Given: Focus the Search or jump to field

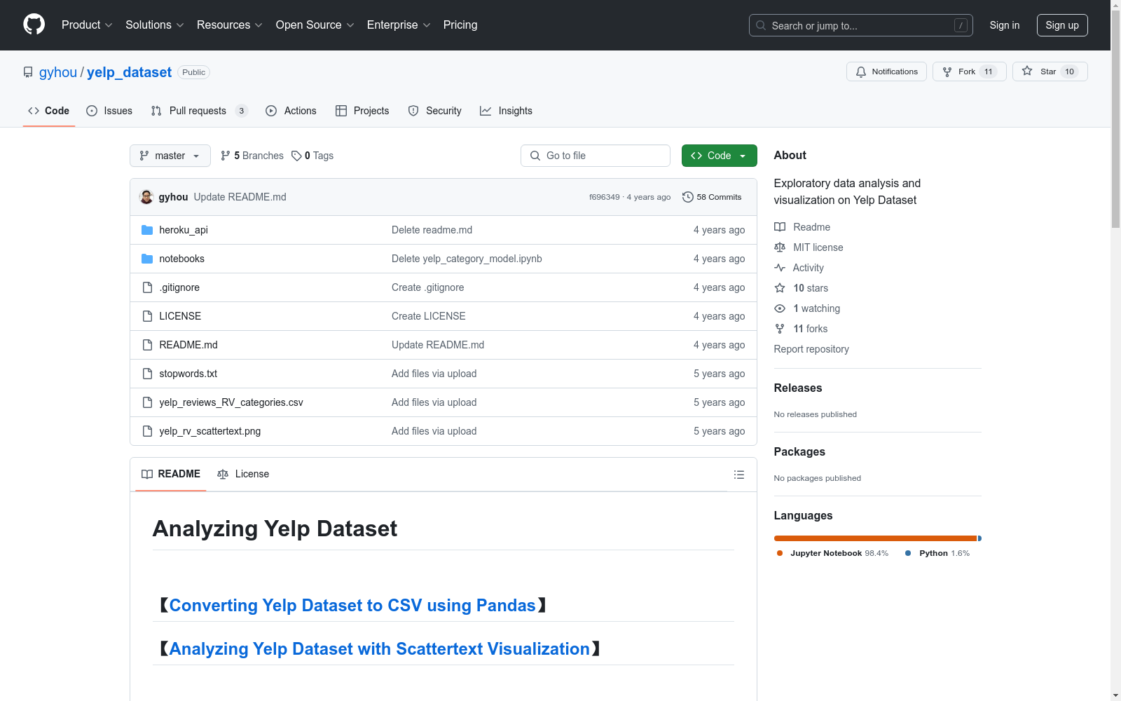Looking at the screenshot, I should pyautogui.click(x=861, y=25).
